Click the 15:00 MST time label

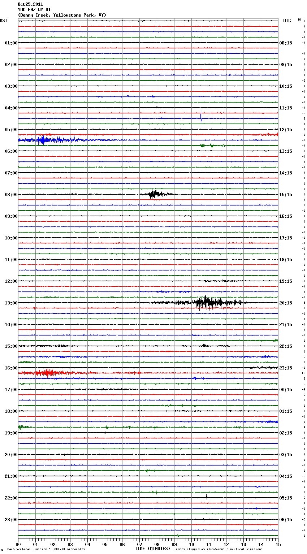[x=11, y=346]
